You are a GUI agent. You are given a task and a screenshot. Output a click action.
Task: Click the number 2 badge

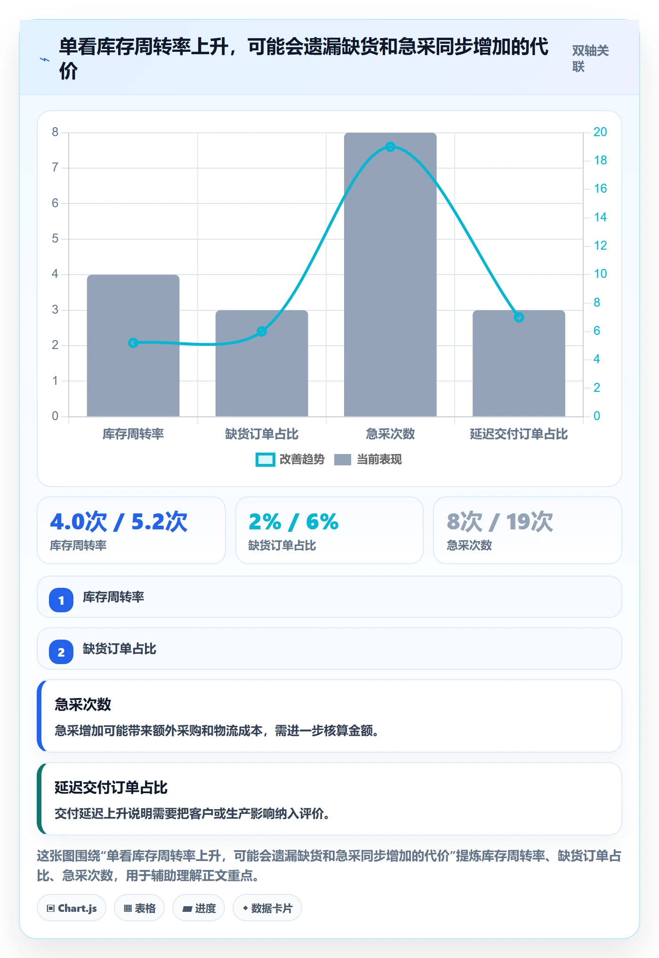[x=61, y=652]
